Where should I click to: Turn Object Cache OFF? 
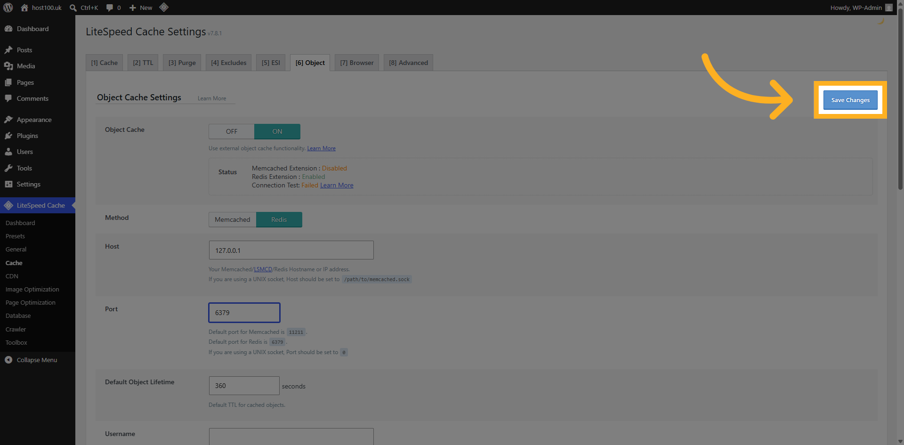pyautogui.click(x=232, y=131)
